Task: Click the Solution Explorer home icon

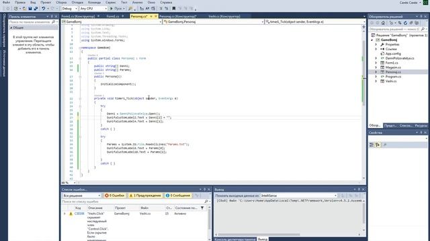Action: point(383,23)
